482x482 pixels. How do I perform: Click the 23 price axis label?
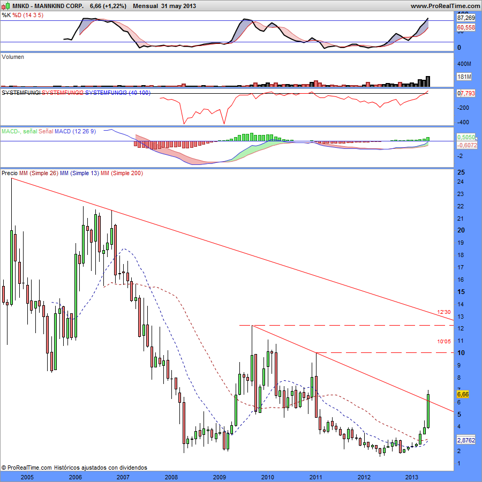pos(461,194)
